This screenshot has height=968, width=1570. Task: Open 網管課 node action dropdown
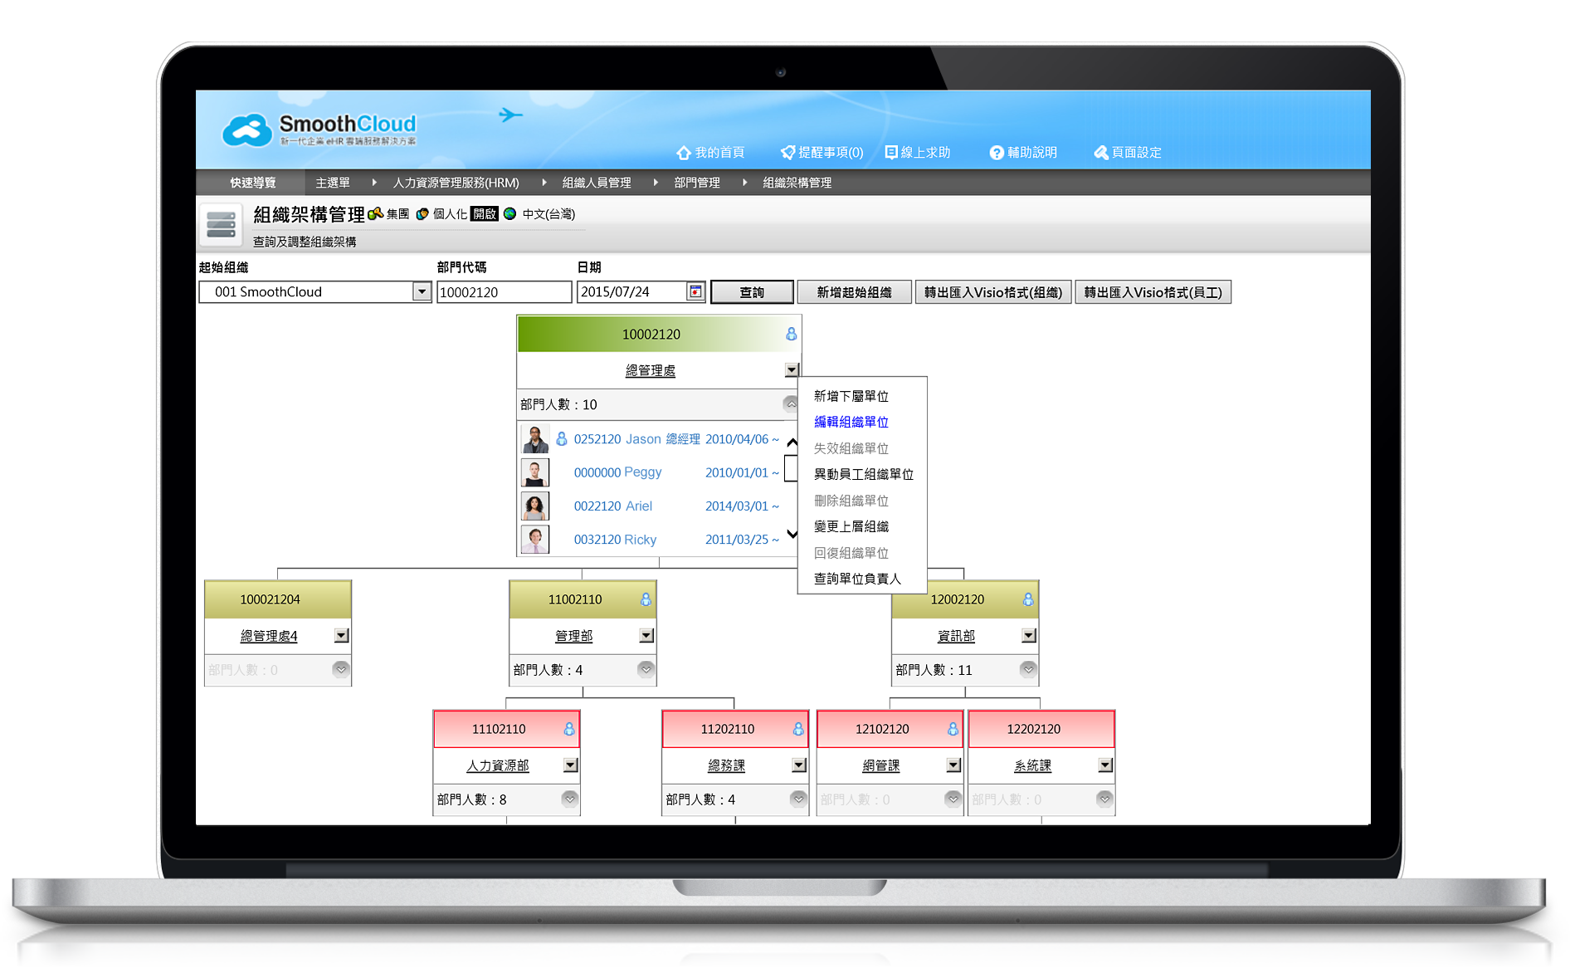[x=953, y=765]
